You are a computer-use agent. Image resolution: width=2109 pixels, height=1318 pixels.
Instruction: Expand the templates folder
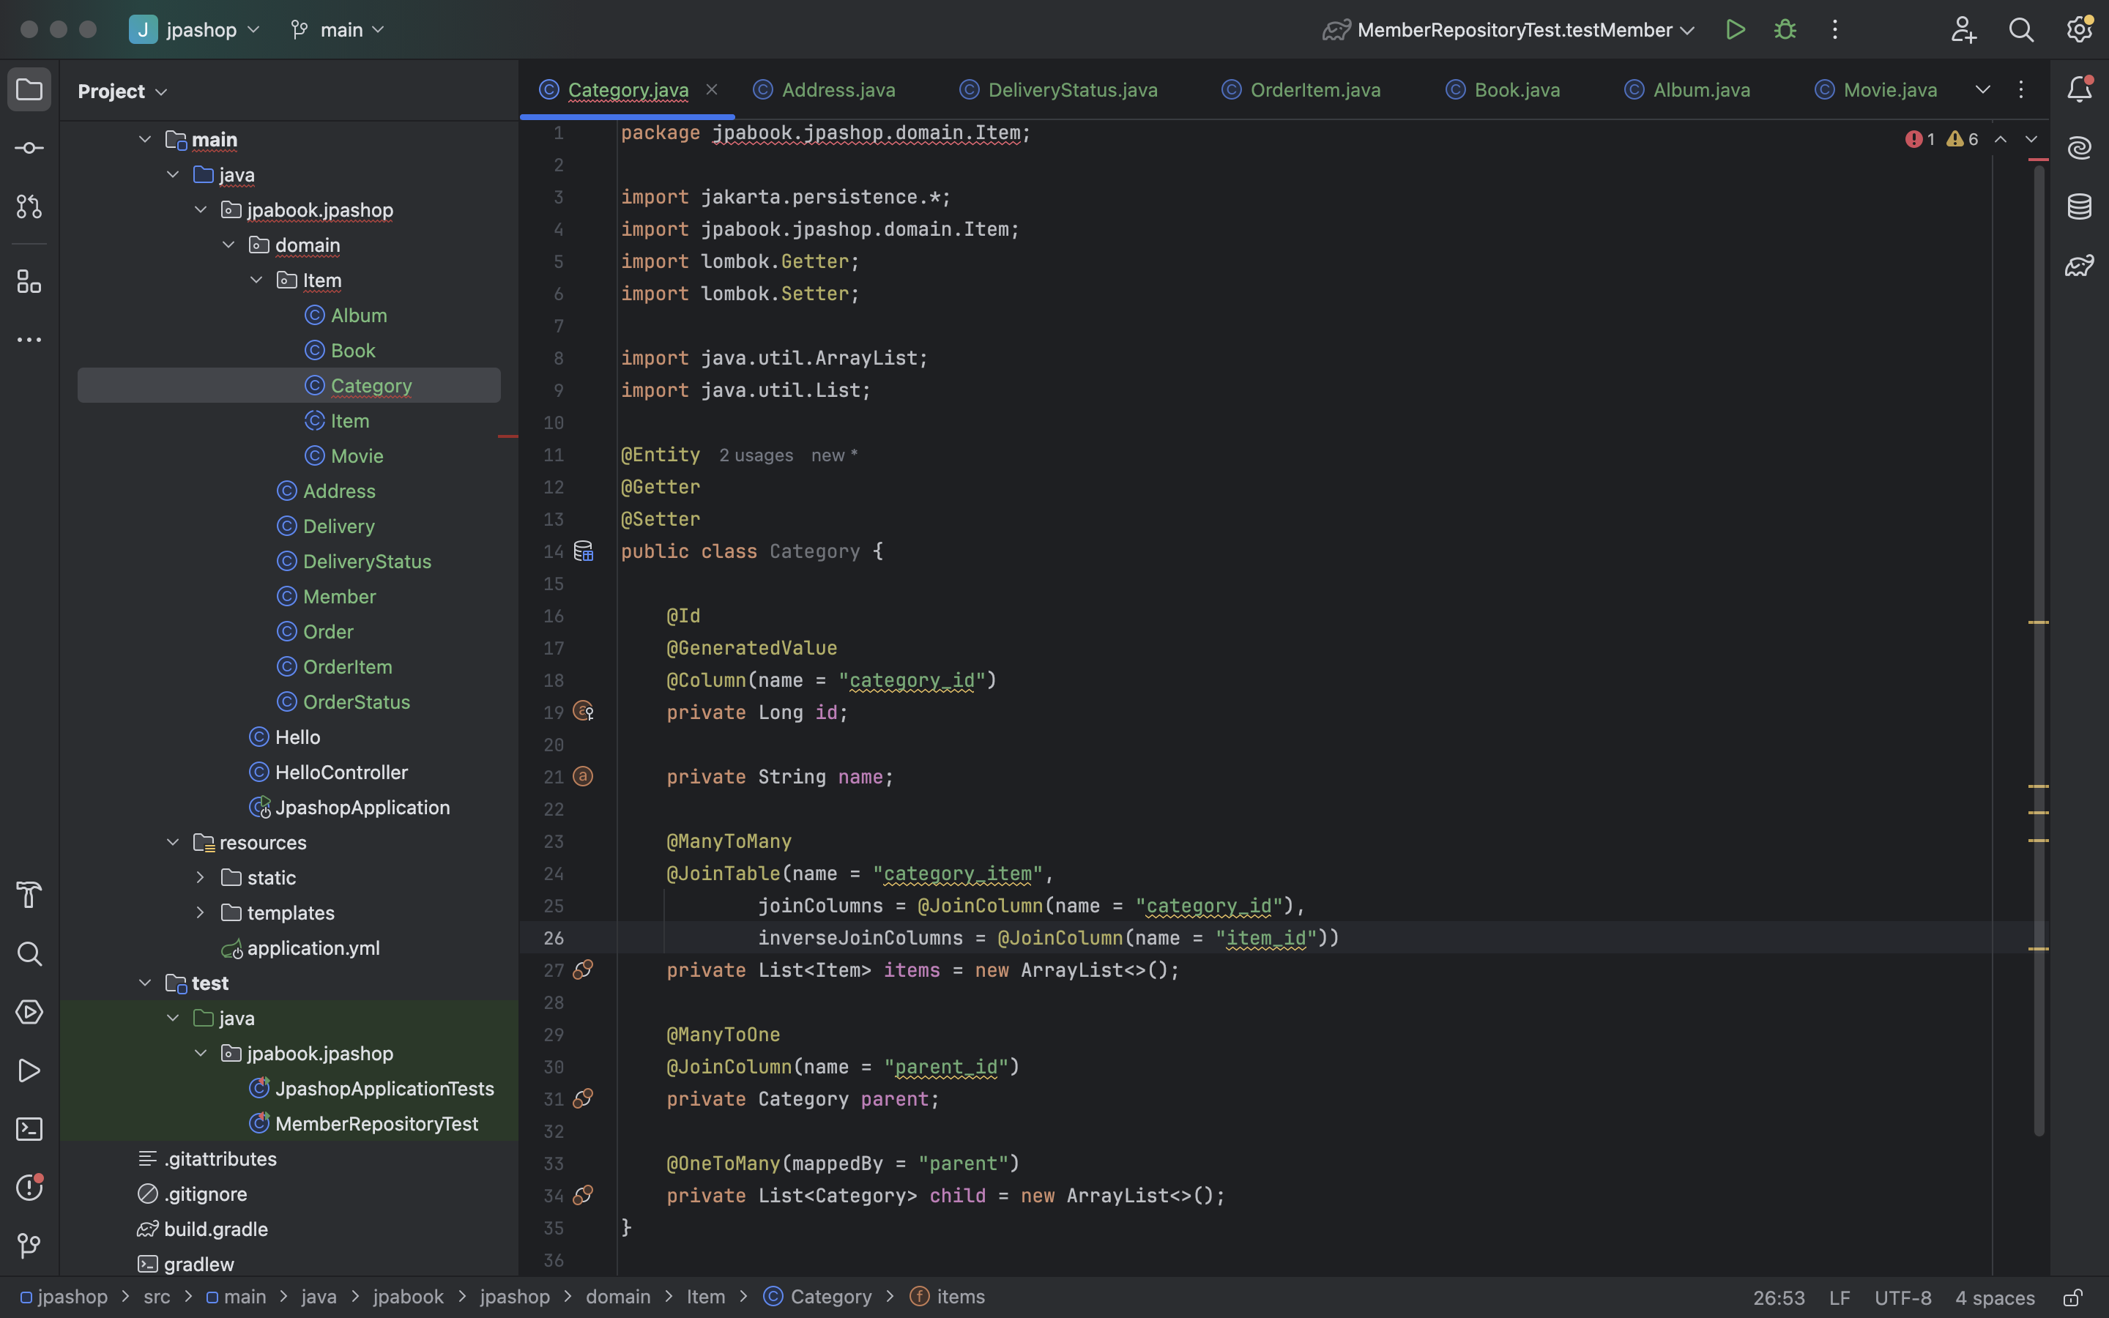(x=201, y=912)
